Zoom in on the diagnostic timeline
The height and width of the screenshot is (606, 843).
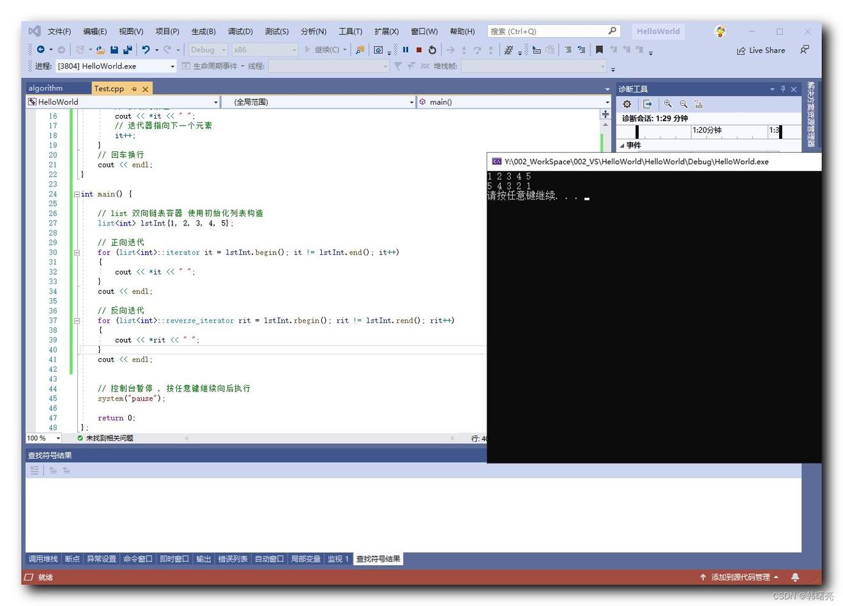tap(667, 104)
